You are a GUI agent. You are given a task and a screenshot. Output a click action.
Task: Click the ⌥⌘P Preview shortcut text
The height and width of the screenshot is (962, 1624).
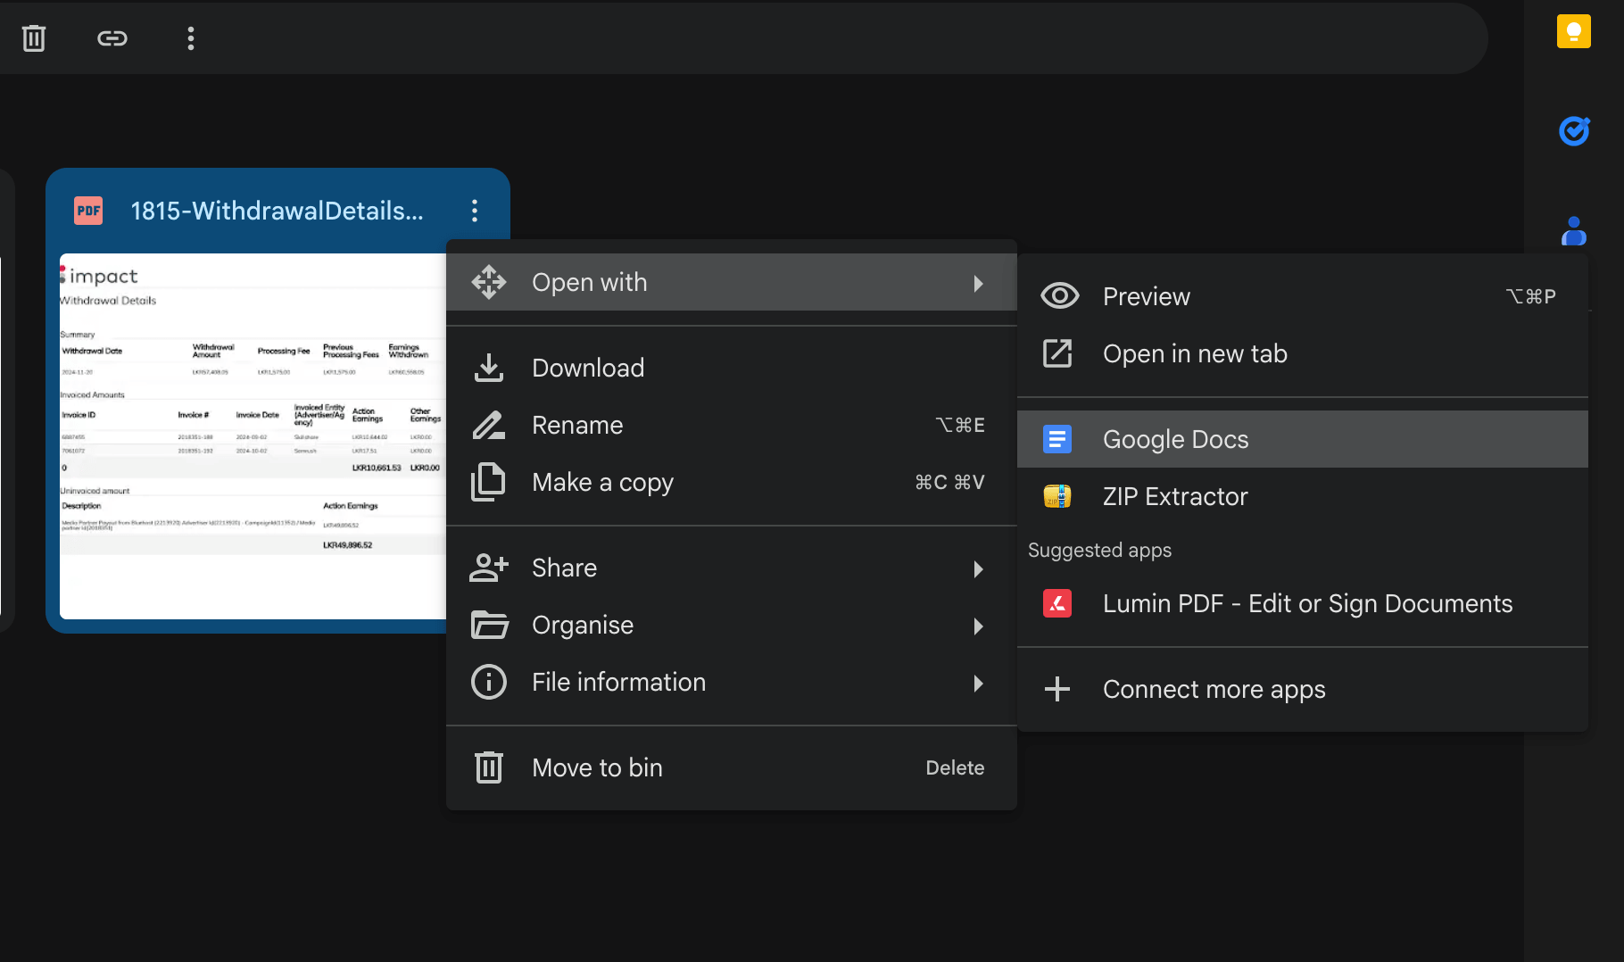[1530, 296]
